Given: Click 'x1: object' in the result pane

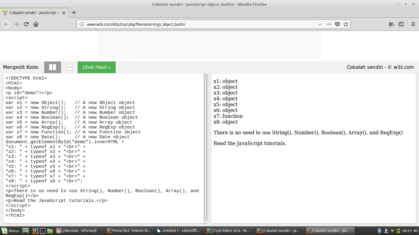Looking at the screenshot, I should [x=225, y=81].
